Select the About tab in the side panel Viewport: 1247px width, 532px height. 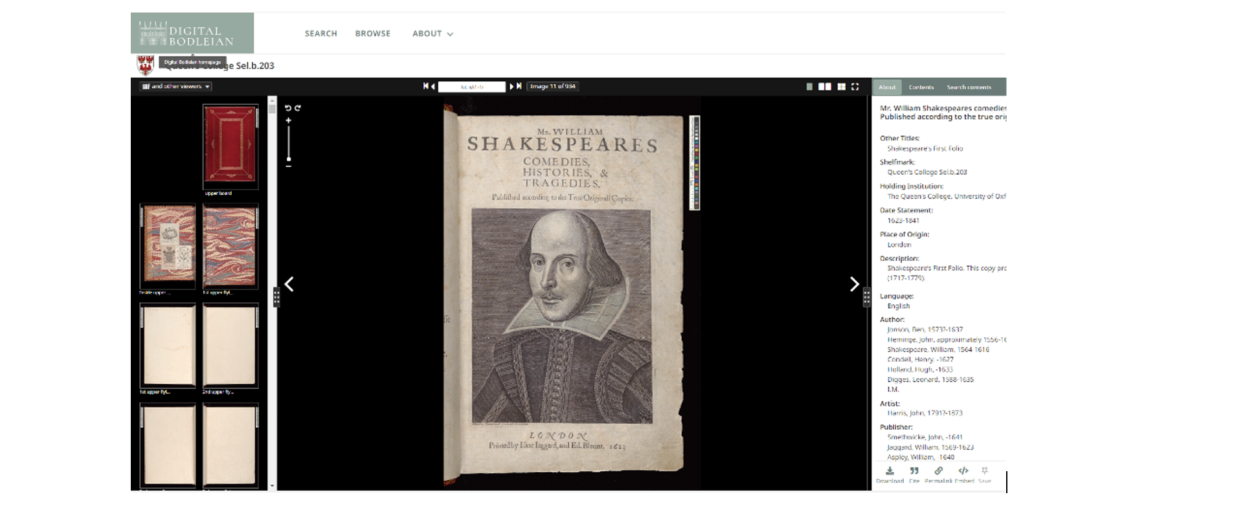pos(887,87)
